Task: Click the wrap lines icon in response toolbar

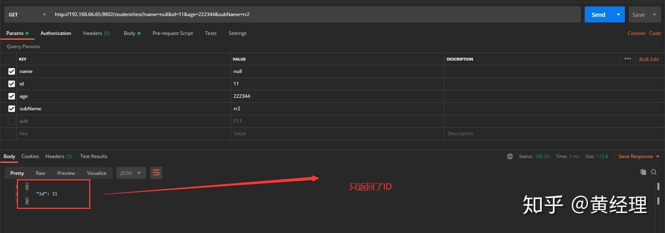Action: [x=156, y=173]
